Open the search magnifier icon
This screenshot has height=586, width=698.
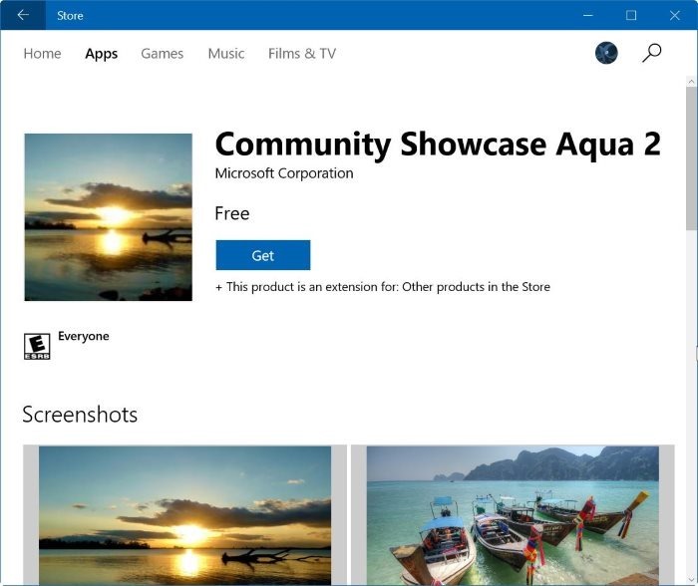click(x=652, y=53)
